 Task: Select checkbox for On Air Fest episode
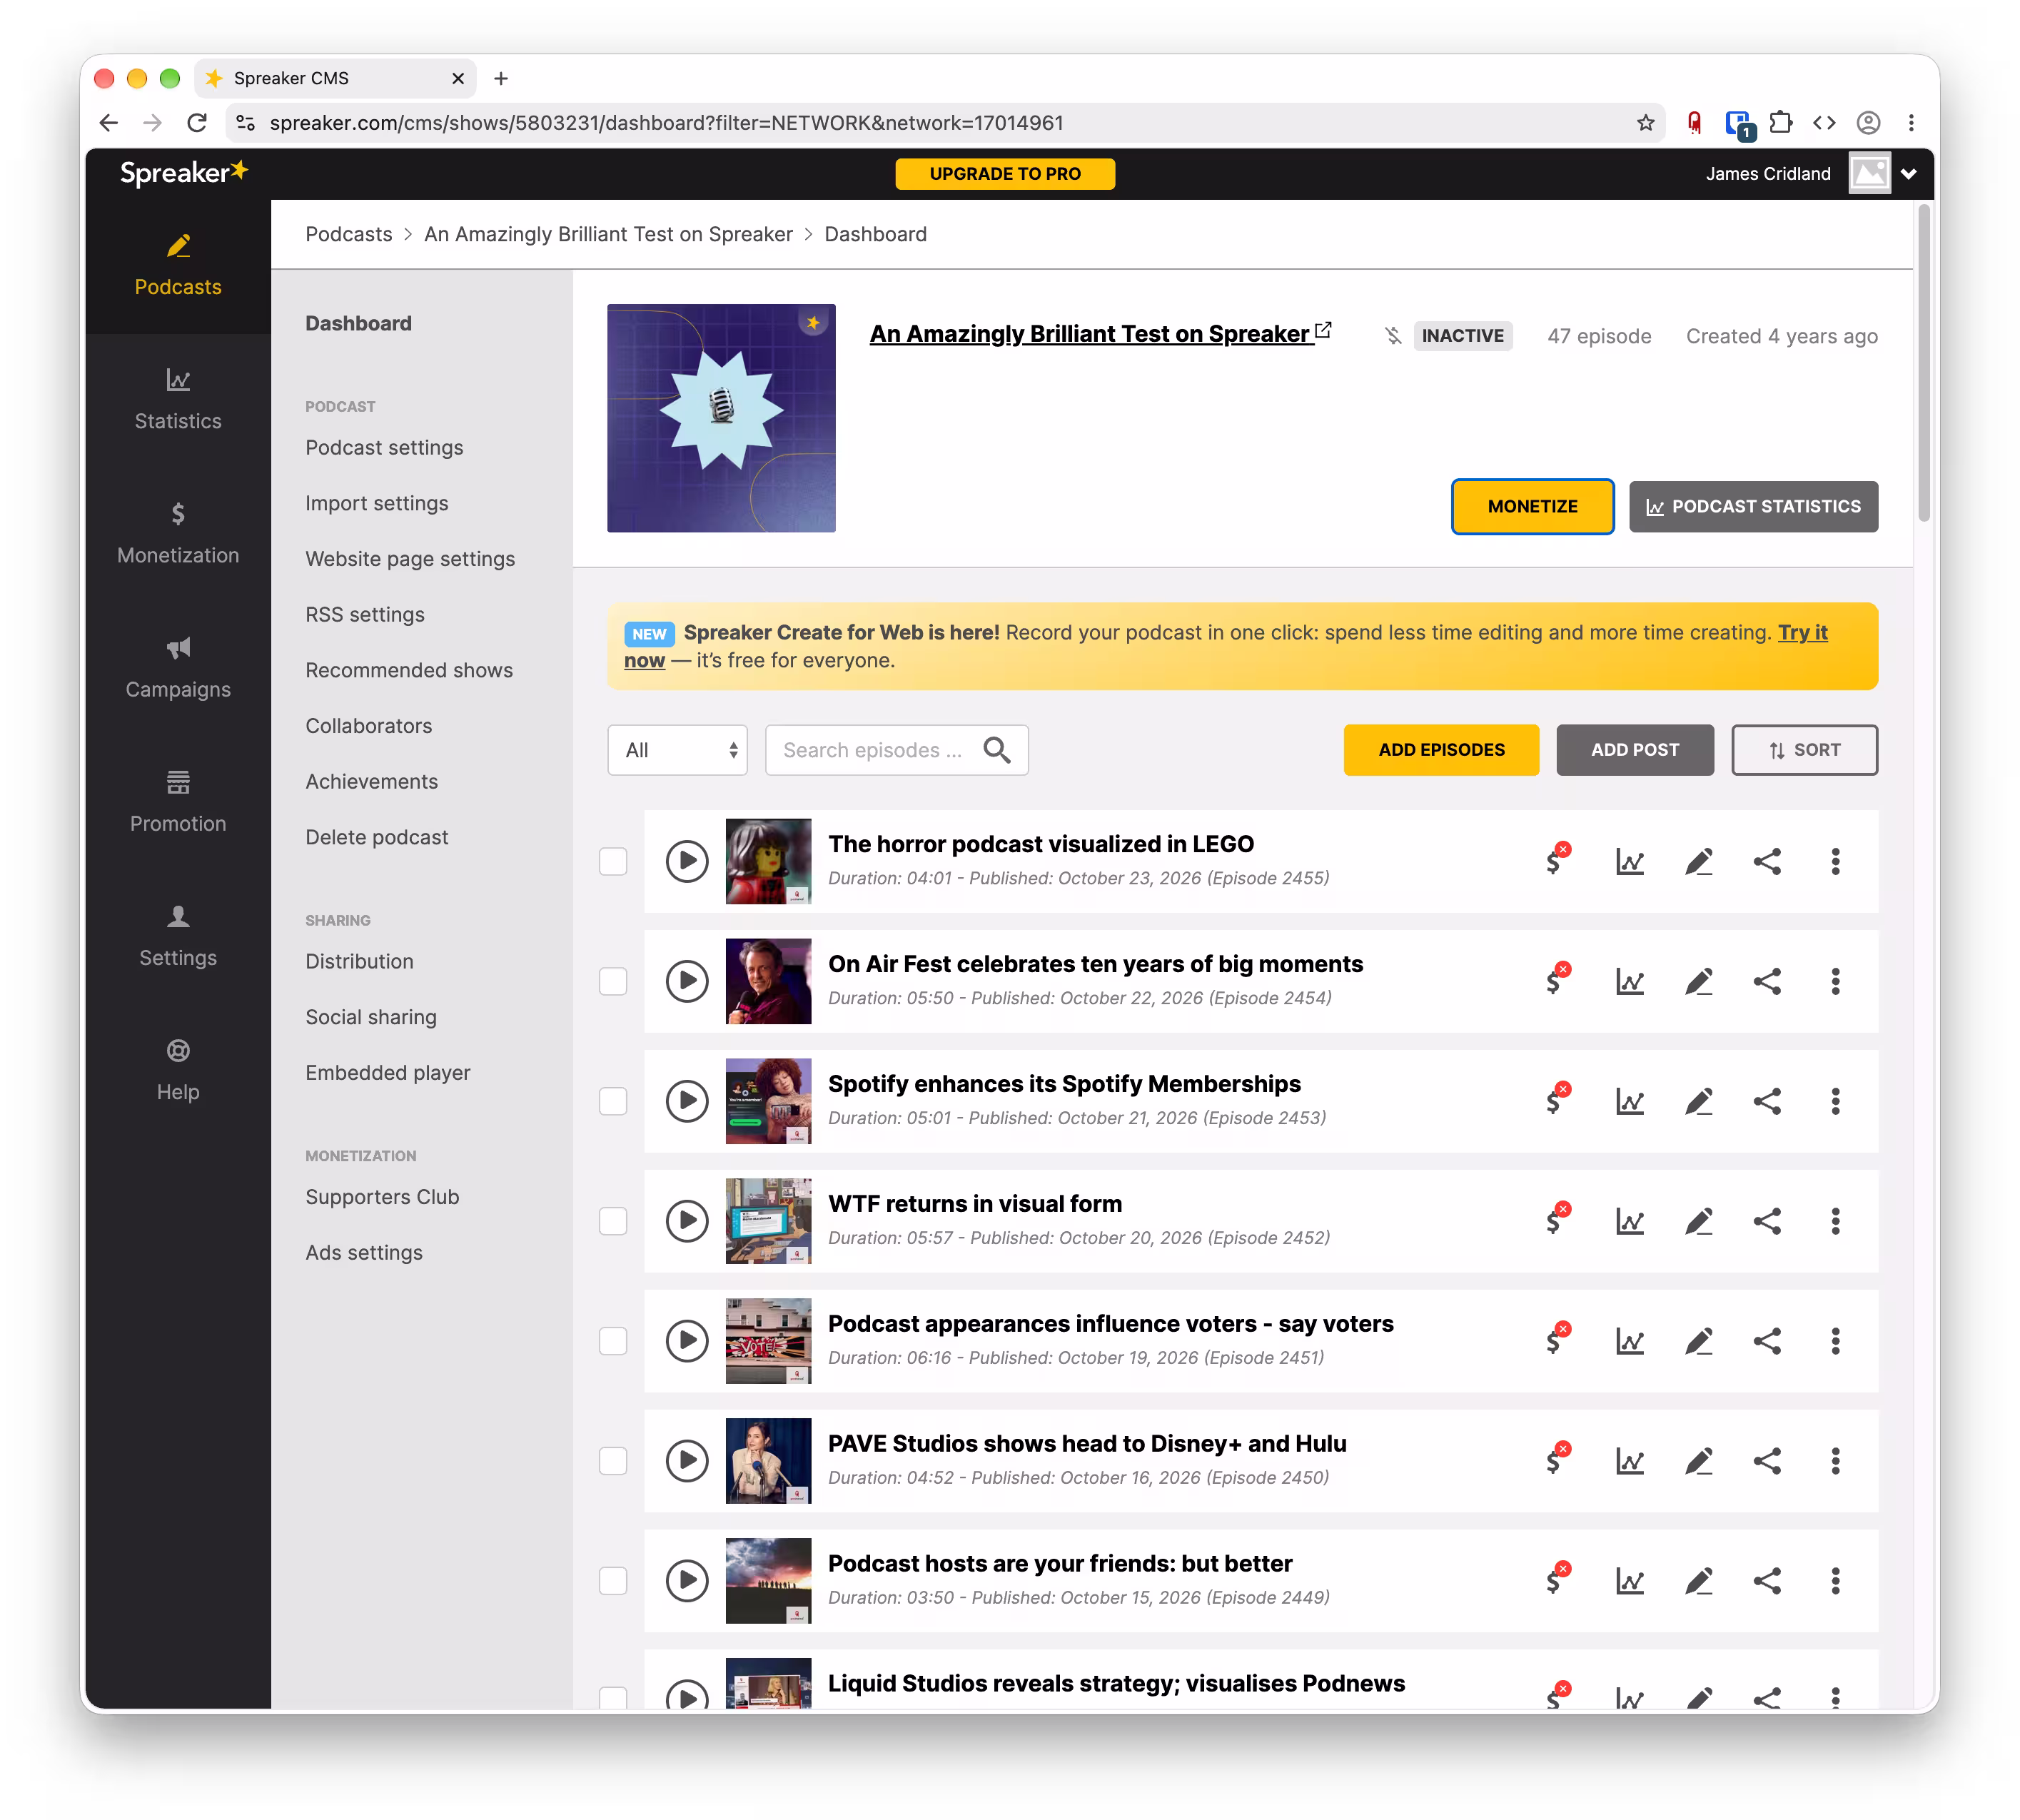[612, 981]
